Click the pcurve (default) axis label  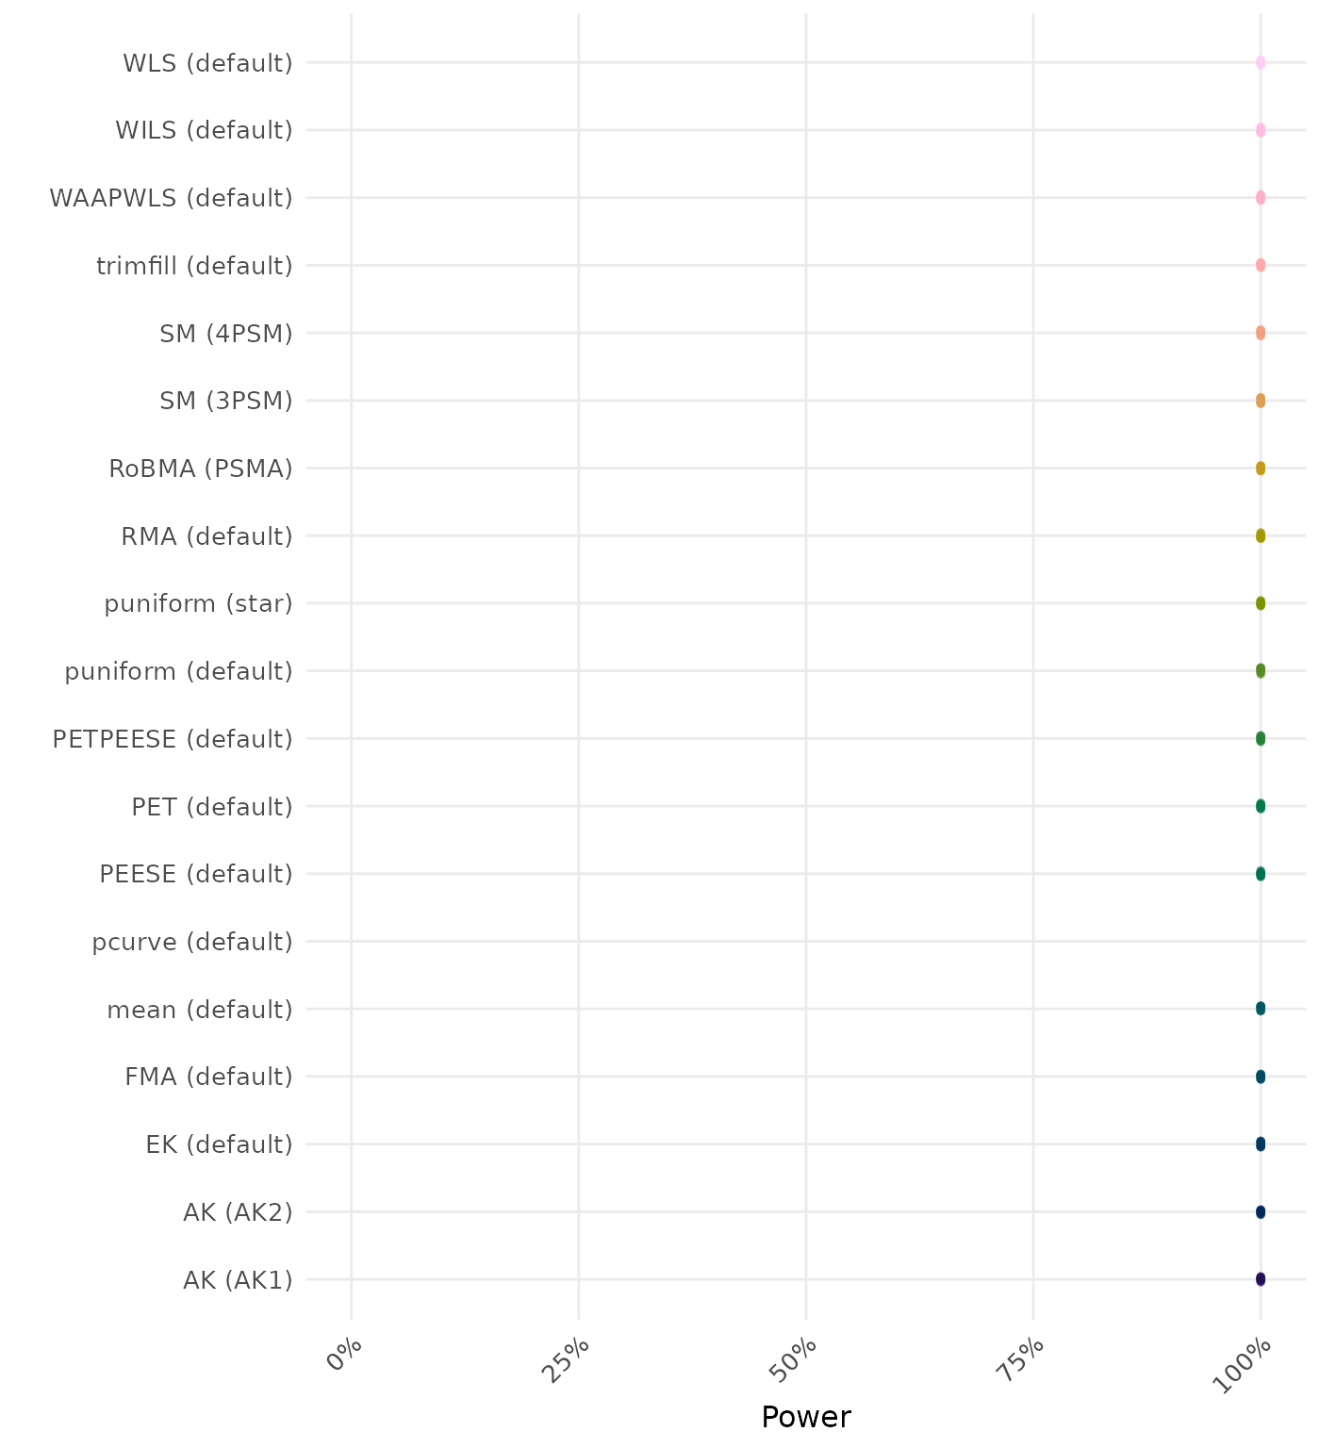point(192,942)
